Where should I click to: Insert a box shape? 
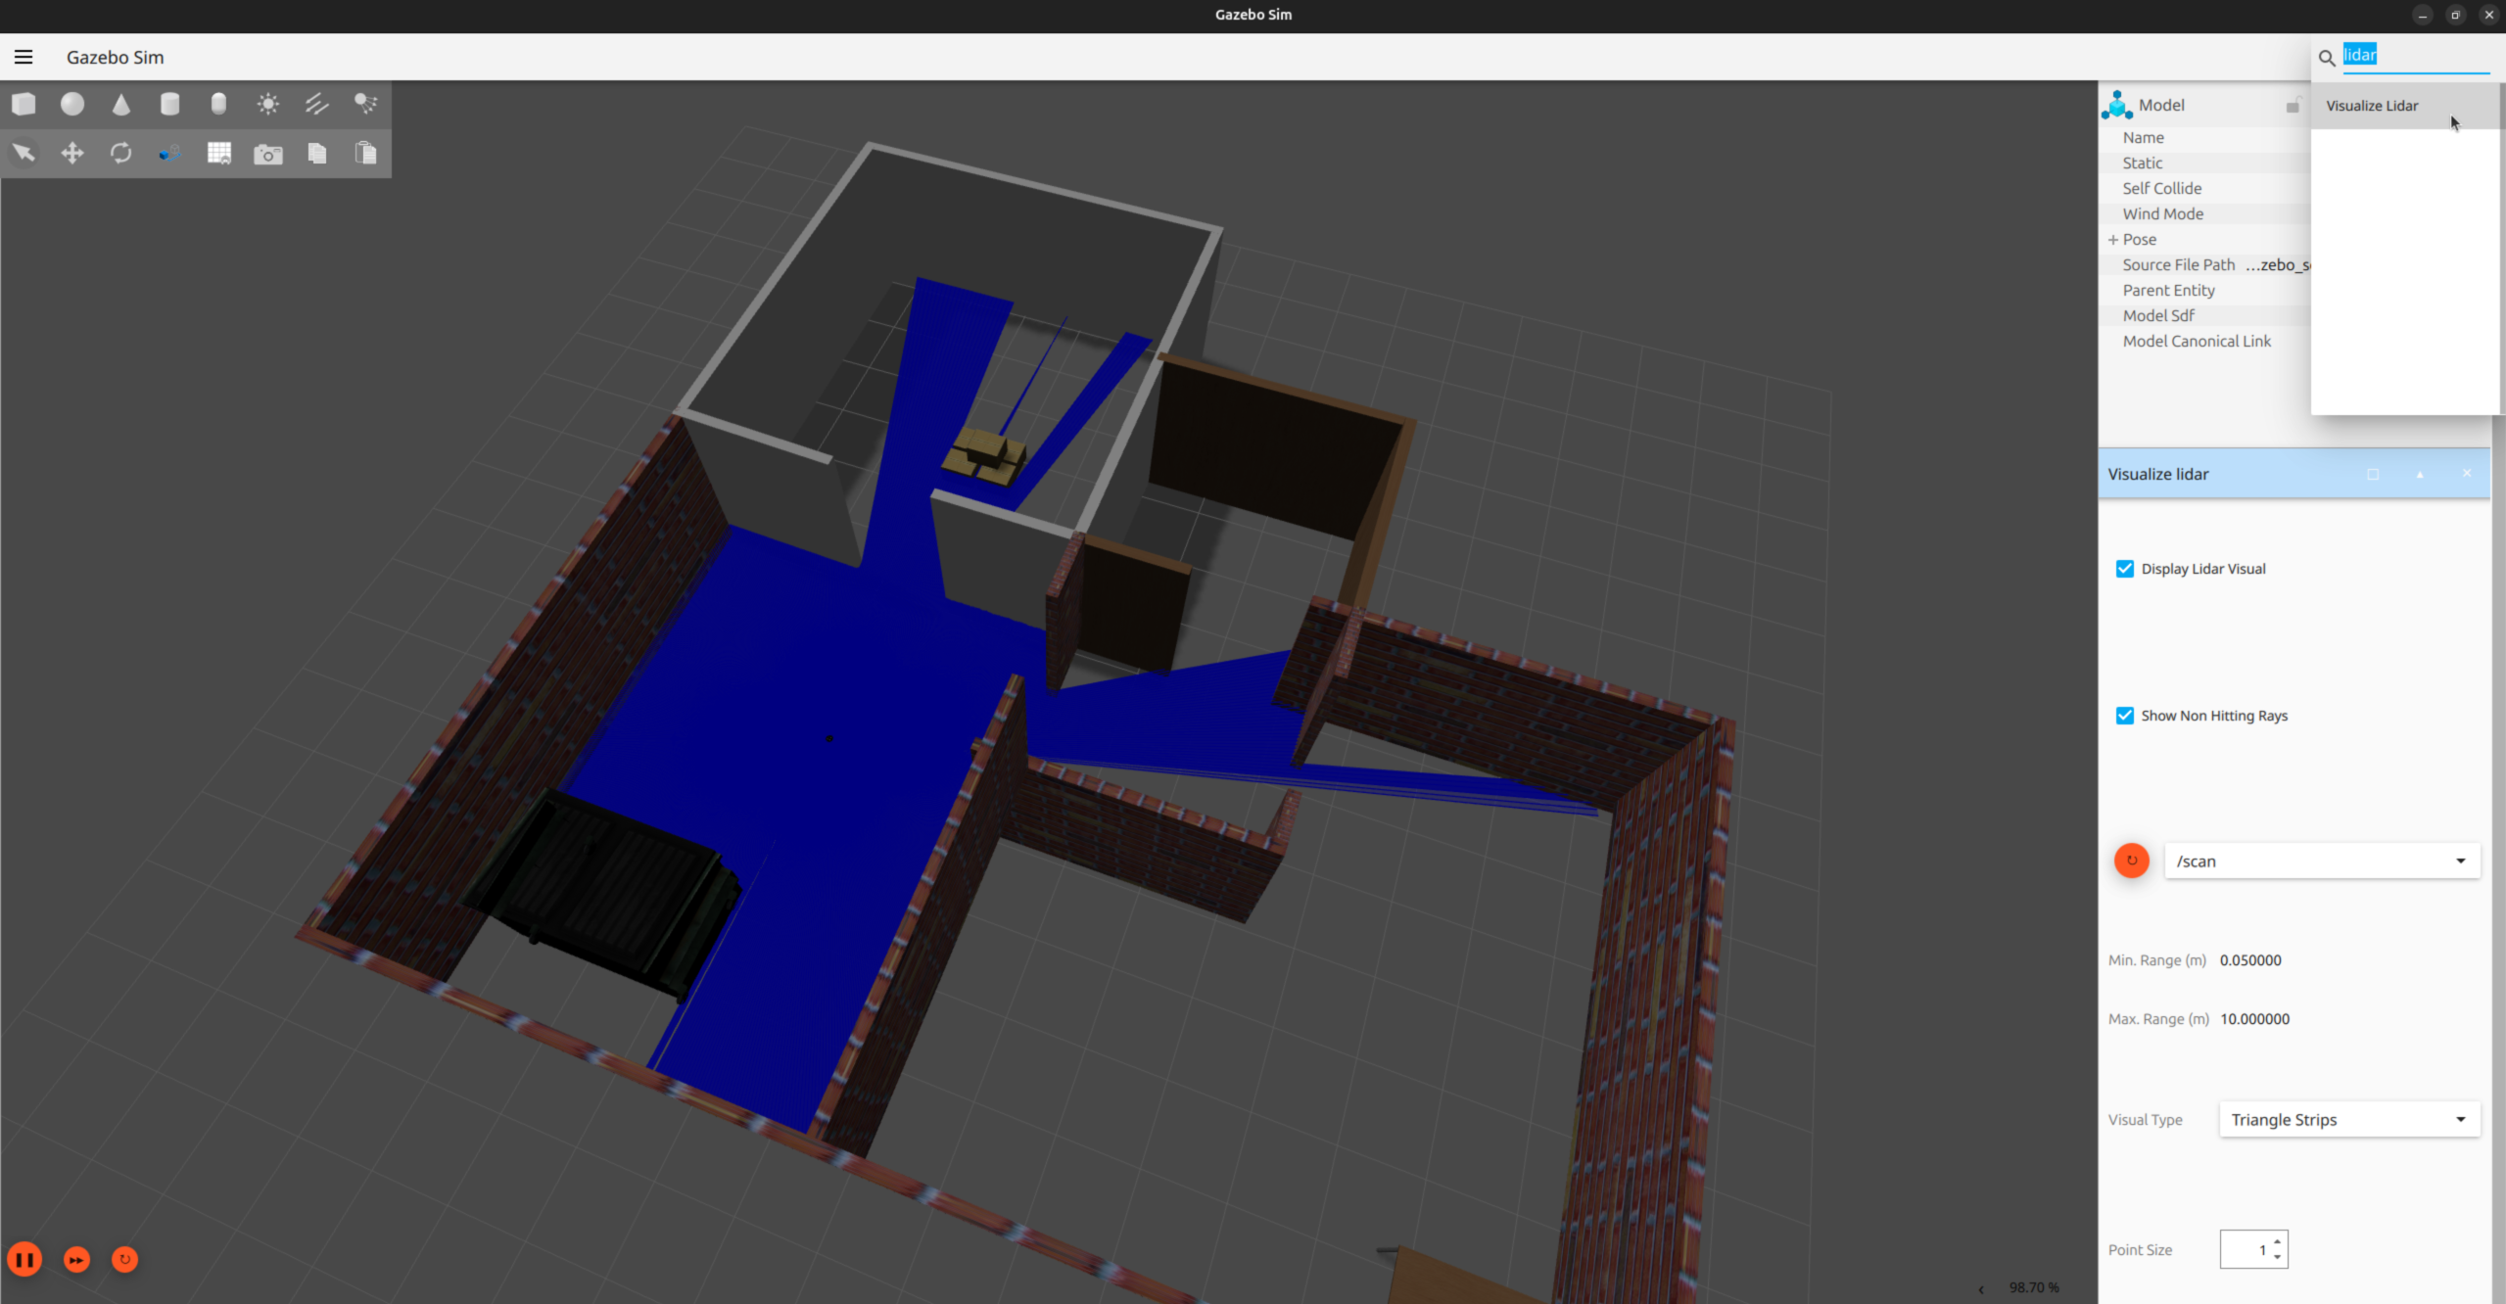pyautogui.click(x=24, y=104)
